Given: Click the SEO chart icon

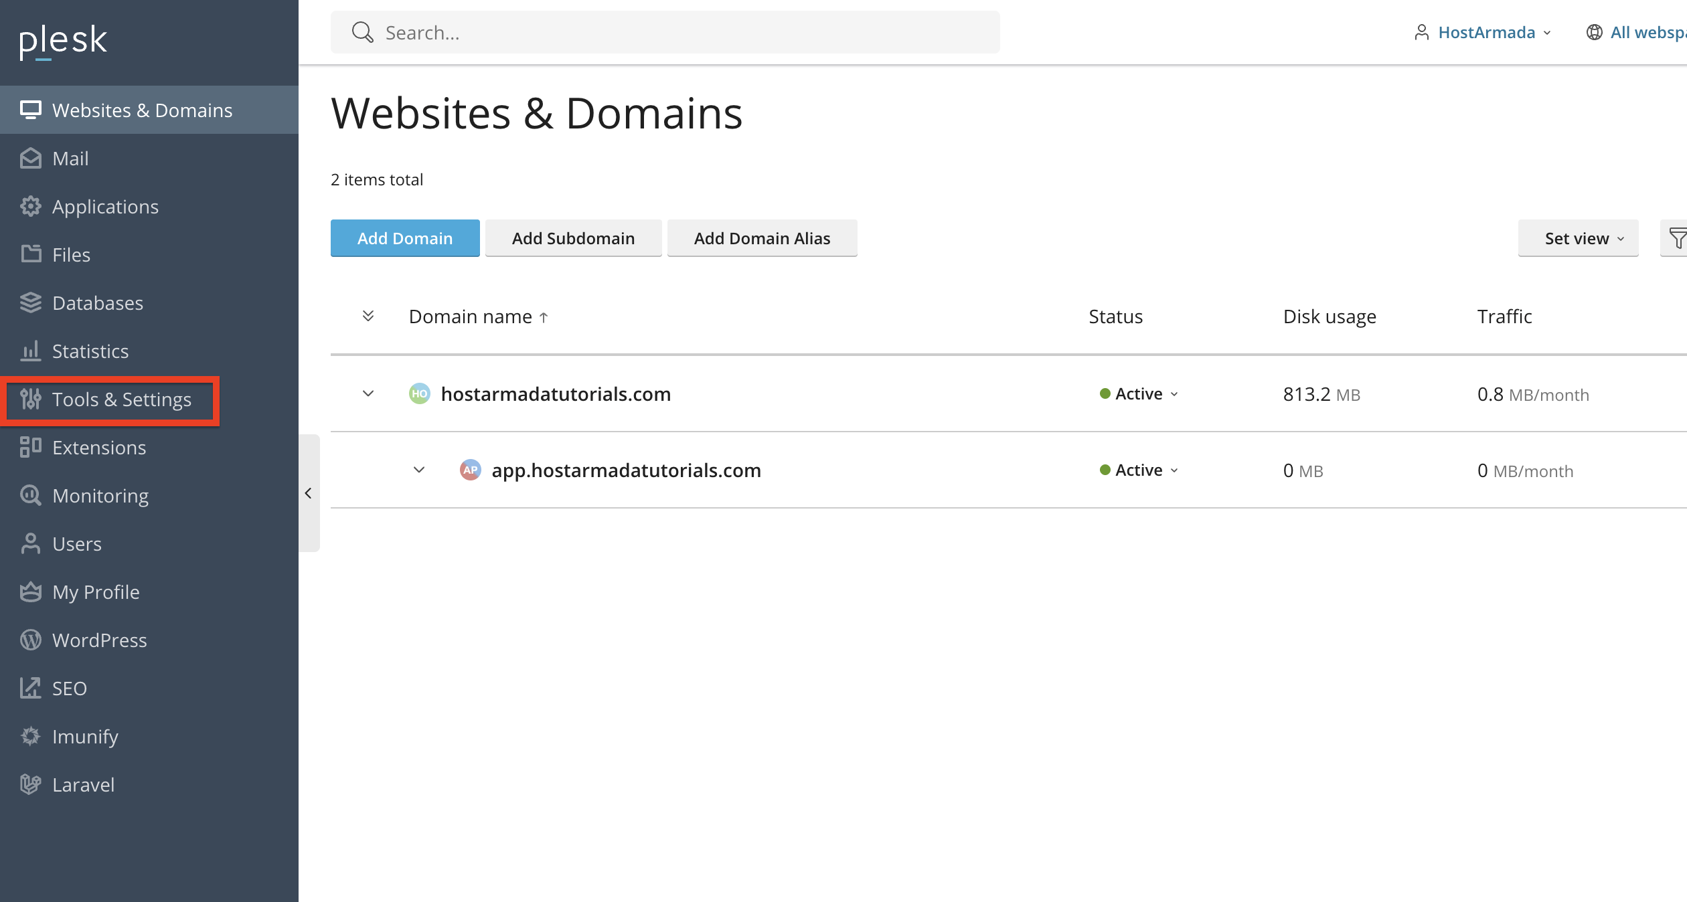Looking at the screenshot, I should (31, 688).
